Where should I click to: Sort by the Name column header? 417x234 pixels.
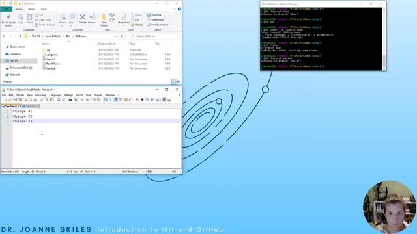tap(45, 44)
